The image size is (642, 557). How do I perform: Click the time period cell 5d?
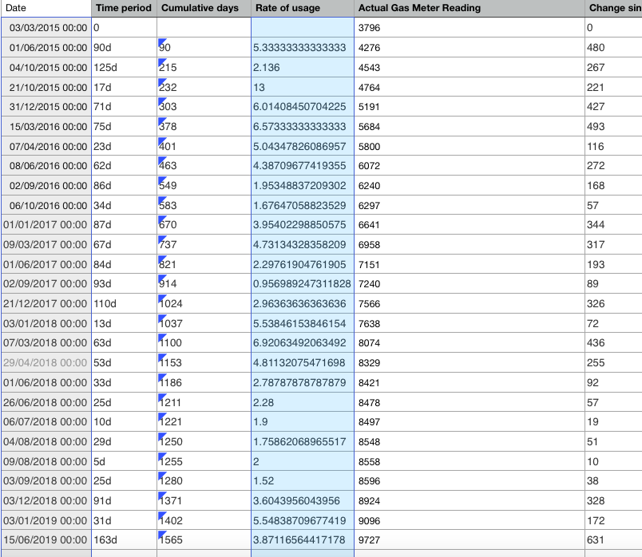pos(124,462)
